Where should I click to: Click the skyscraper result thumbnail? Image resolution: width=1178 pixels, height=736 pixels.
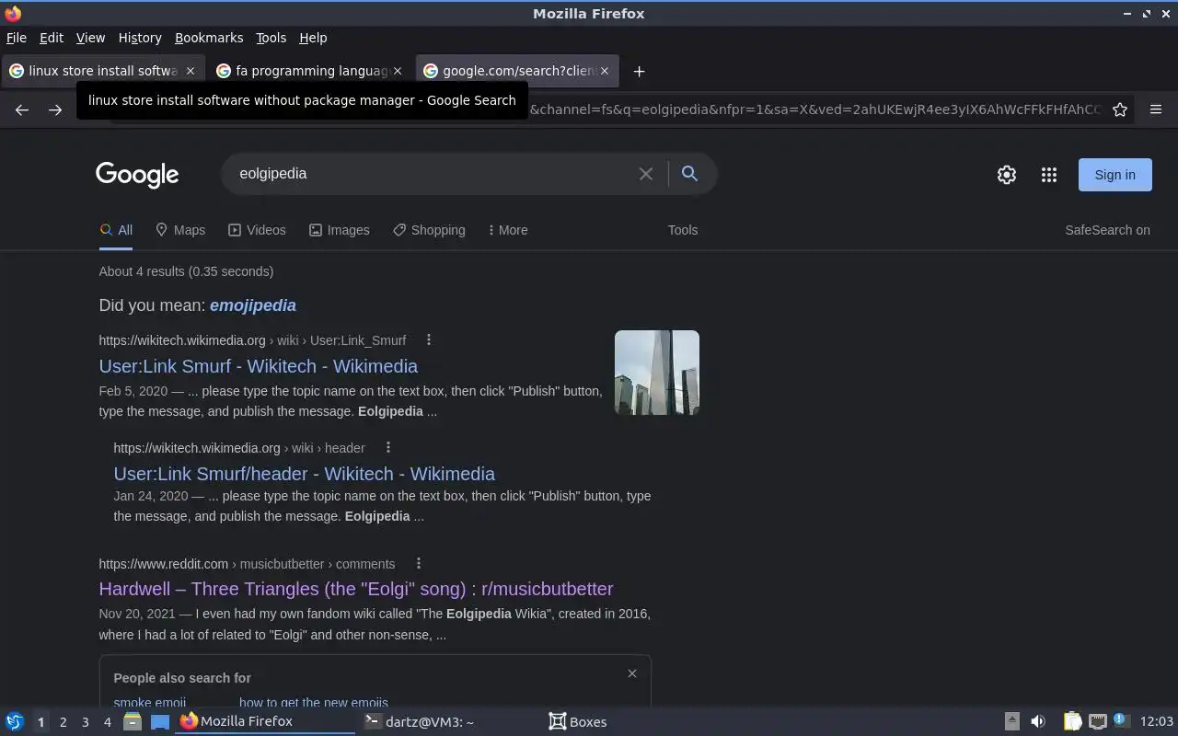click(657, 373)
